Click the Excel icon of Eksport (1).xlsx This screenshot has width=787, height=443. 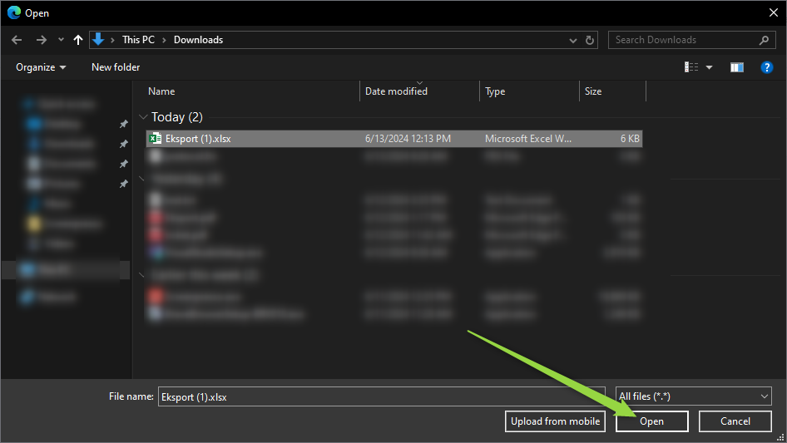156,139
